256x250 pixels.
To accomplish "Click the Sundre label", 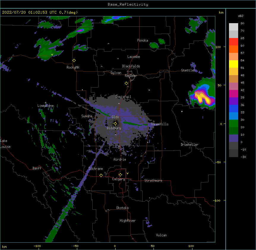I will tap(87, 116).
